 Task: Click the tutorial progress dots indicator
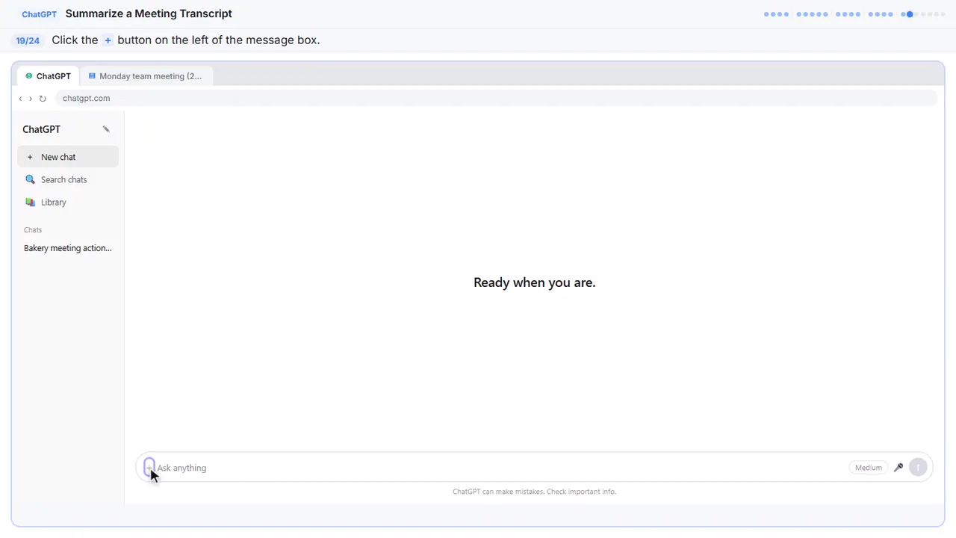click(x=854, y=14)
